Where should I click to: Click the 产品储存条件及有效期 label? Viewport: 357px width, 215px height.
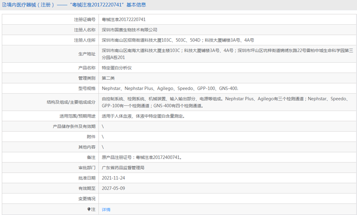74,126
